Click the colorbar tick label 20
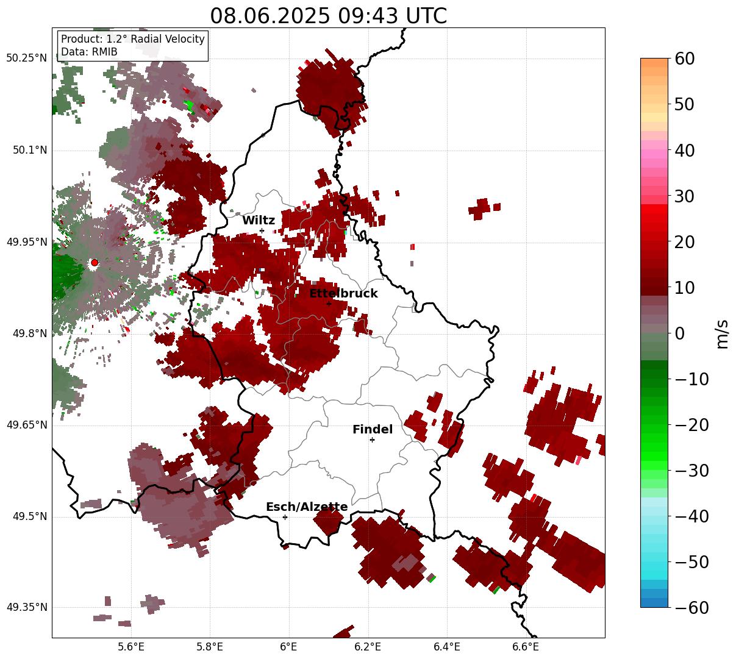736x659 pixels. [683, 242]
